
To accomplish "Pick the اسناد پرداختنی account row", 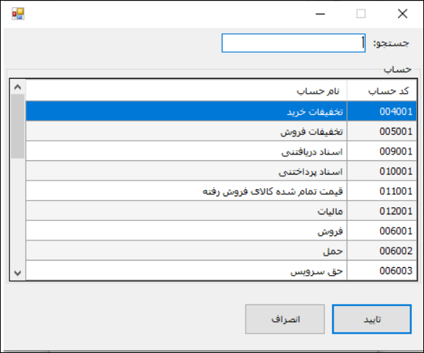I will (221, 171).
